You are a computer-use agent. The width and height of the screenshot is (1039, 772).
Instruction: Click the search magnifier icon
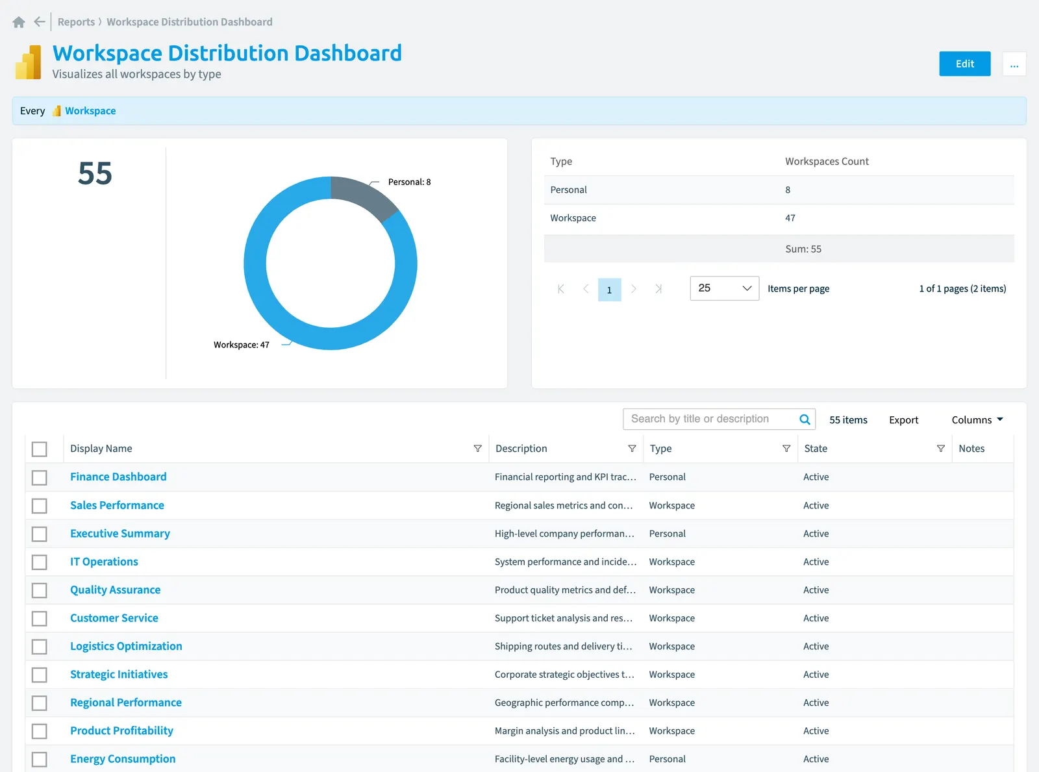click(x=805, y=419)
